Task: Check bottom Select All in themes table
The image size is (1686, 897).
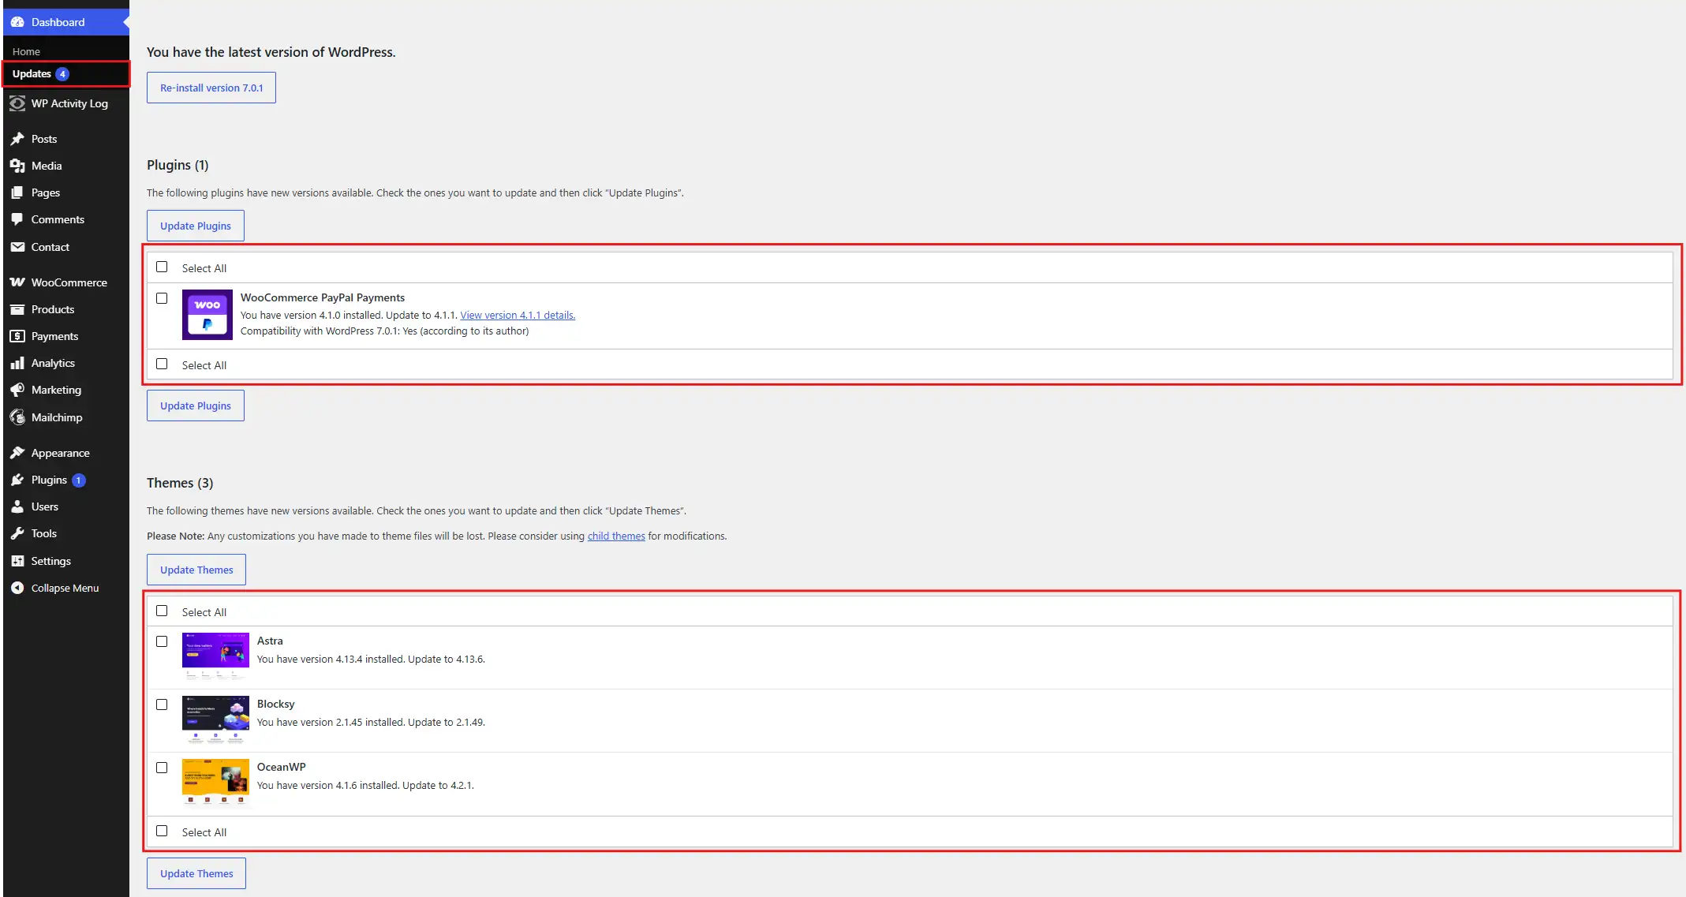Action: pos(162,831)
